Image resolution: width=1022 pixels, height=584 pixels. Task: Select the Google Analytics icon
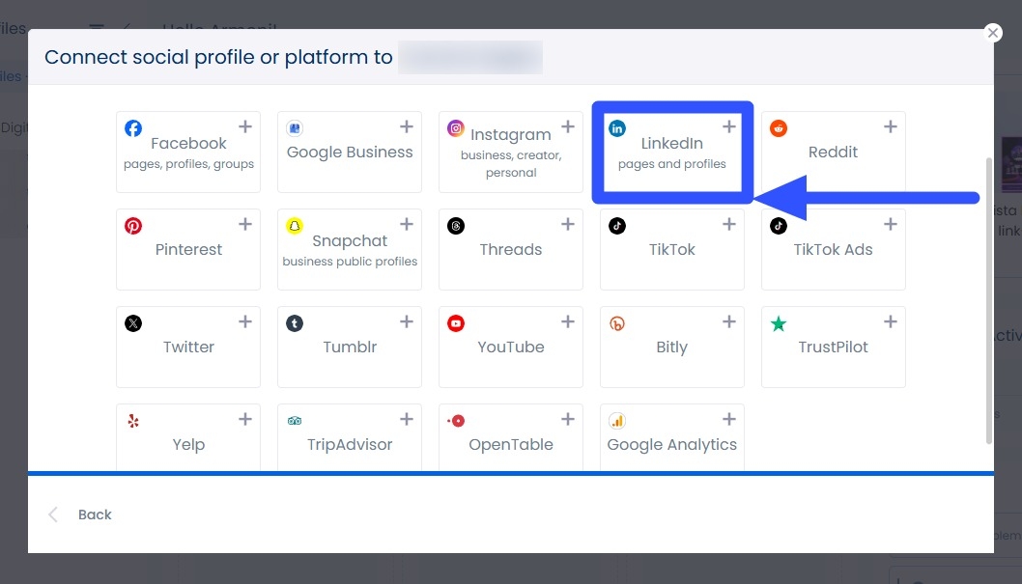[x=616, y=420]
